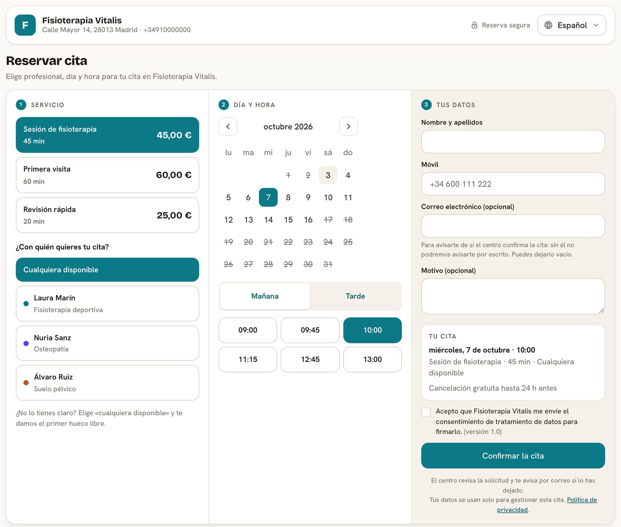
Task: Select October 16 in calendar
Action: pos(308,220)
